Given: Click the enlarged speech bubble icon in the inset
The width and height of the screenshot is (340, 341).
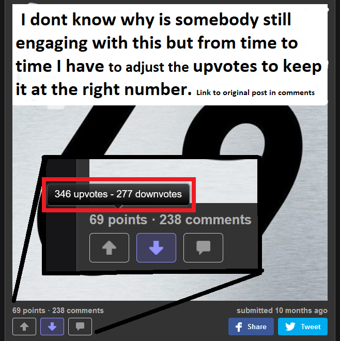Looking at the screenshot, I should (203, 247).
